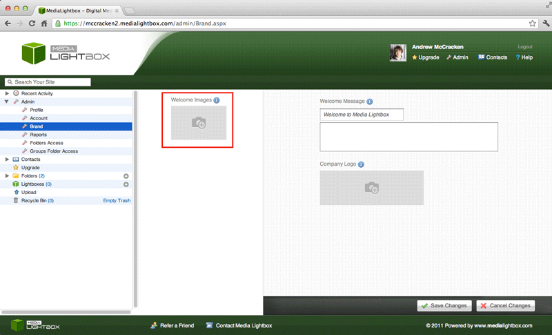Image resolution: width=552 pixels, height=335 pixels.
Task: Click the Company Logo upload camera icon
Action: coord(371,188)
